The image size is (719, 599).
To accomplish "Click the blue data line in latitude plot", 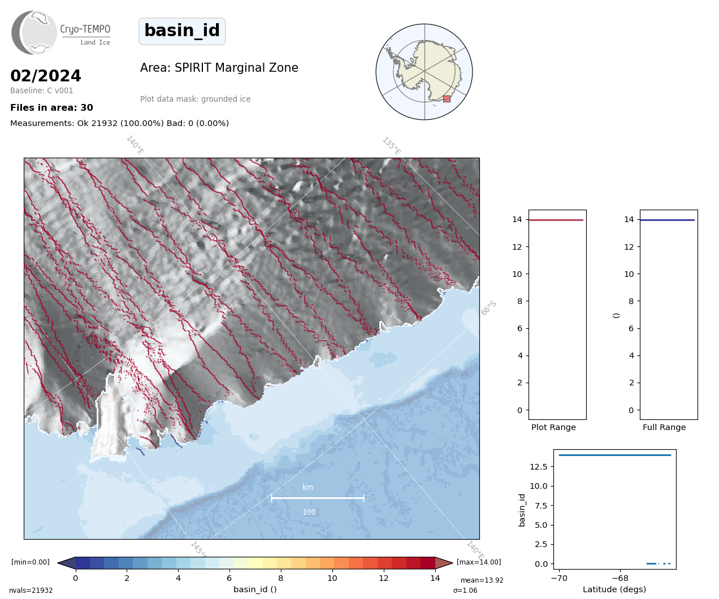I will coord(615,455).
